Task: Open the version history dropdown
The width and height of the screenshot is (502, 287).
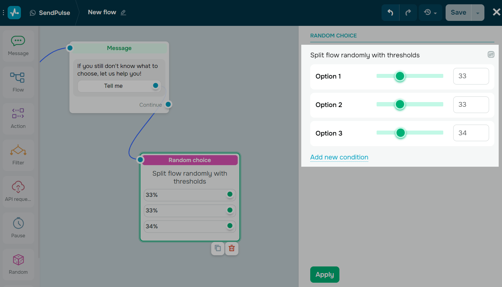Action: tap(430, 12)
